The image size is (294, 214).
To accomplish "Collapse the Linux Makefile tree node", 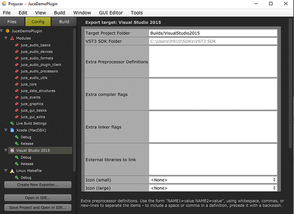I will pyautogui.click(x=6, y=170).
